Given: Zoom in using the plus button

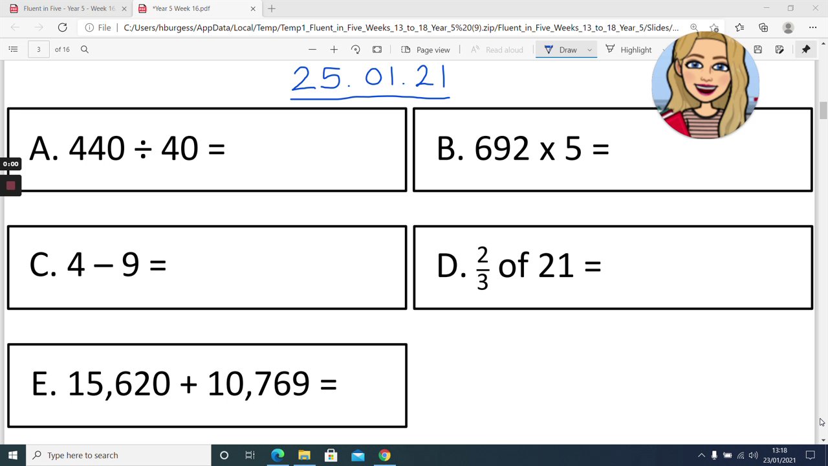Looking at the screenshot, I should (x=334, y=49).
